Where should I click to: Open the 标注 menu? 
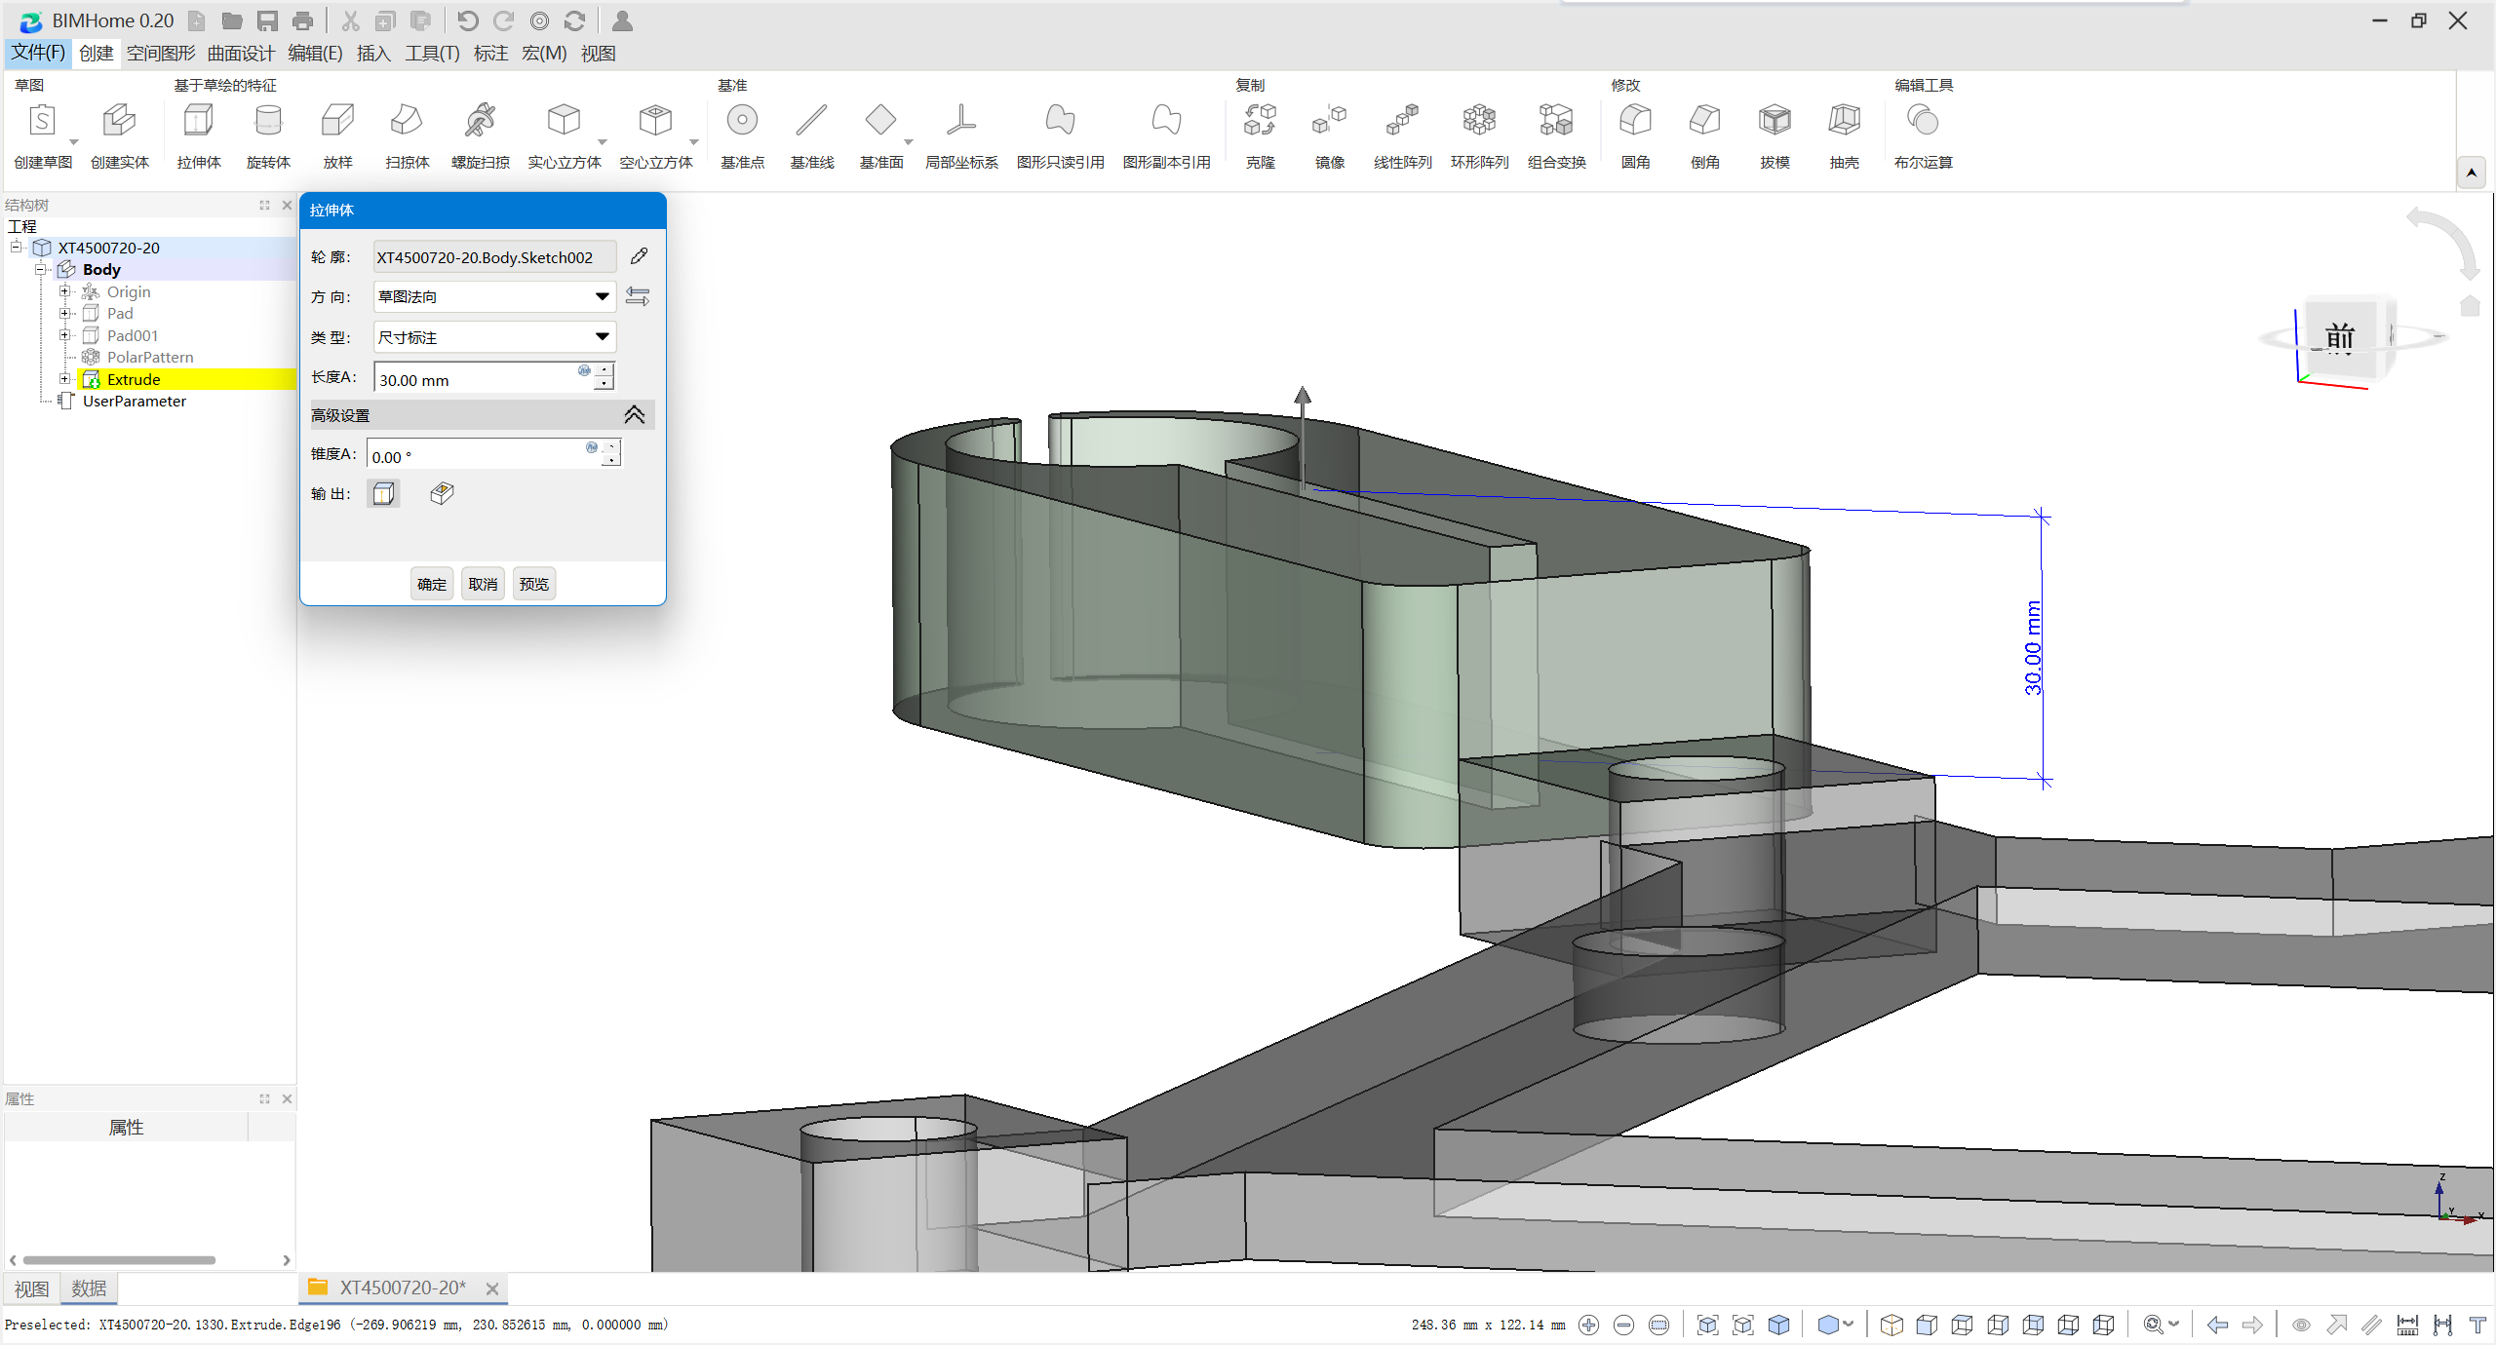[x=490, y=53]
